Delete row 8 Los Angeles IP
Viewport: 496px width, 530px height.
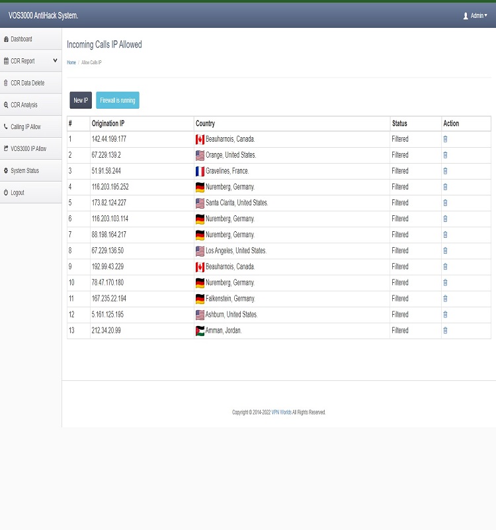point(445,250)
